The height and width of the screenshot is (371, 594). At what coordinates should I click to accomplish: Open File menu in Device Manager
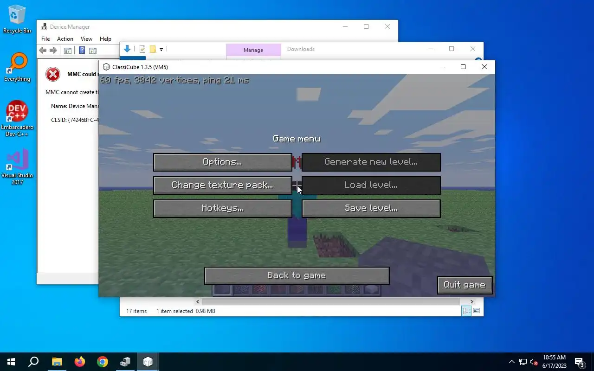tap(45, 39)
